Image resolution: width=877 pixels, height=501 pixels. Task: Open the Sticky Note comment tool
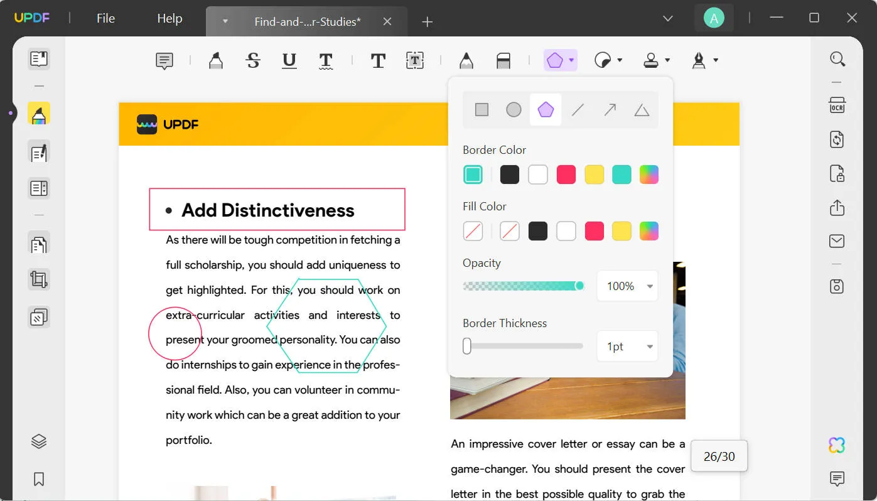pos(164,60)
